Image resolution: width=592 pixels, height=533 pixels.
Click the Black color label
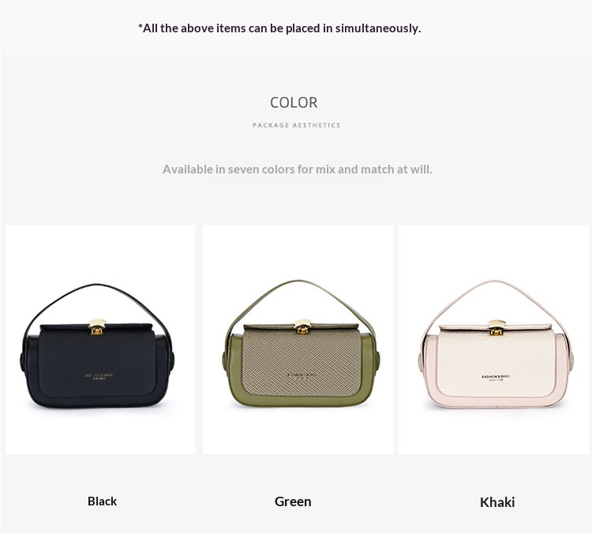pyautogui.click(x=102, y=501)
